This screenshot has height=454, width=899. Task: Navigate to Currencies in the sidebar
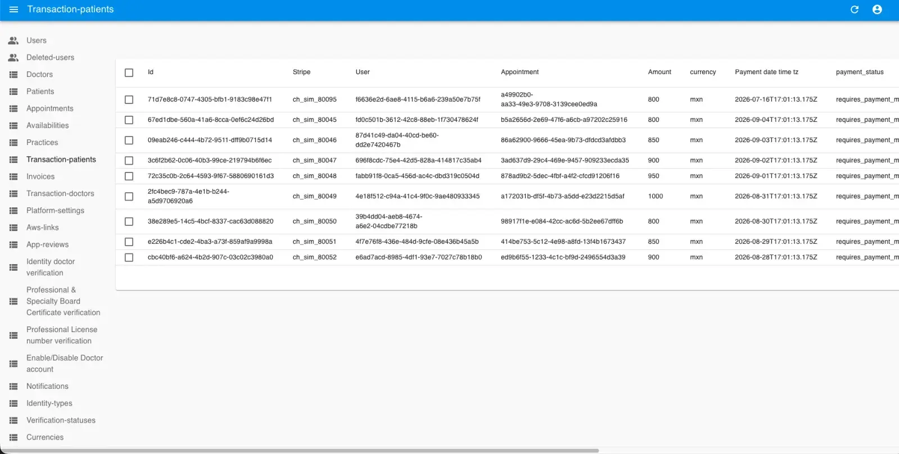coord(45,437)
